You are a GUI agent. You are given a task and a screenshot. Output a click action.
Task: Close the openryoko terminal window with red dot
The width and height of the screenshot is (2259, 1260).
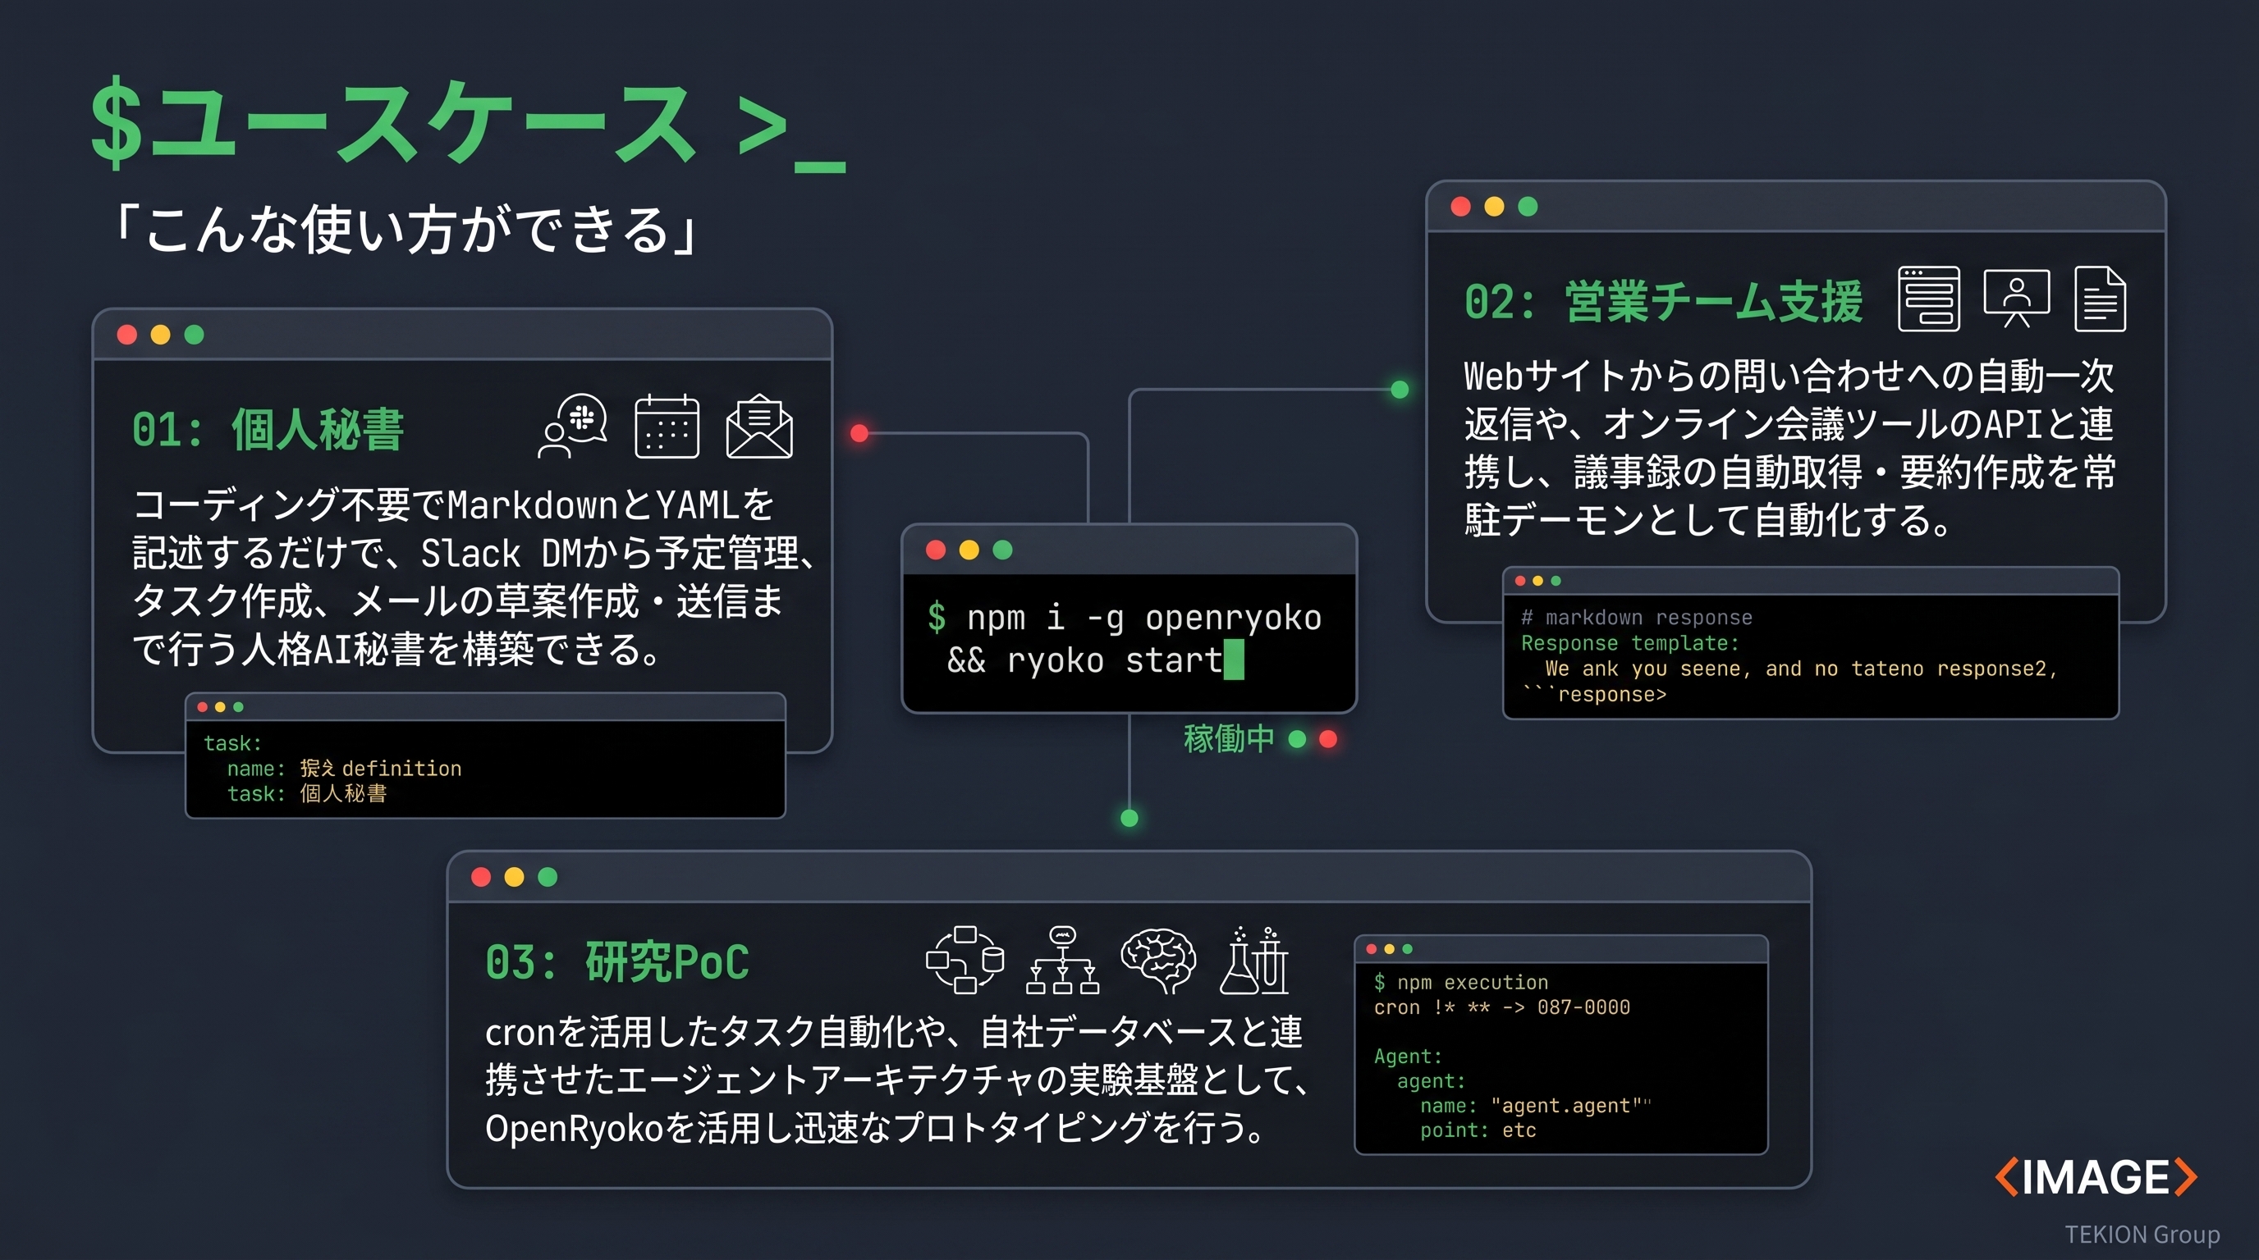936,550
